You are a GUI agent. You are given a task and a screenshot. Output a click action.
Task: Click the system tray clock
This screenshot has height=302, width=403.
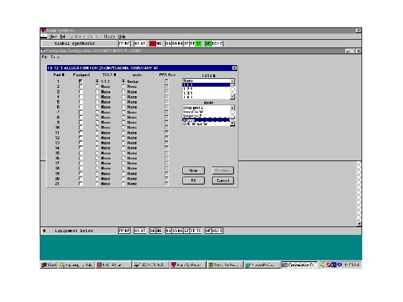(352, 265)
